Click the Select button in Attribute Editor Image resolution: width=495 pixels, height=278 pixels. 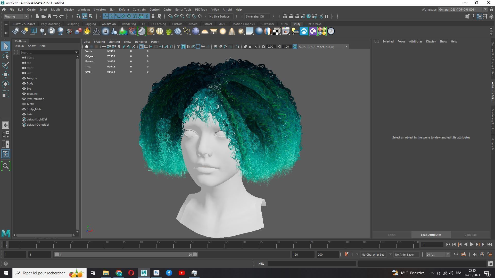pos(391,235)
